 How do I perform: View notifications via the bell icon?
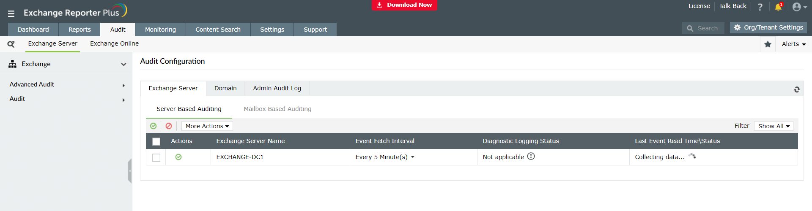click(778, 7)
